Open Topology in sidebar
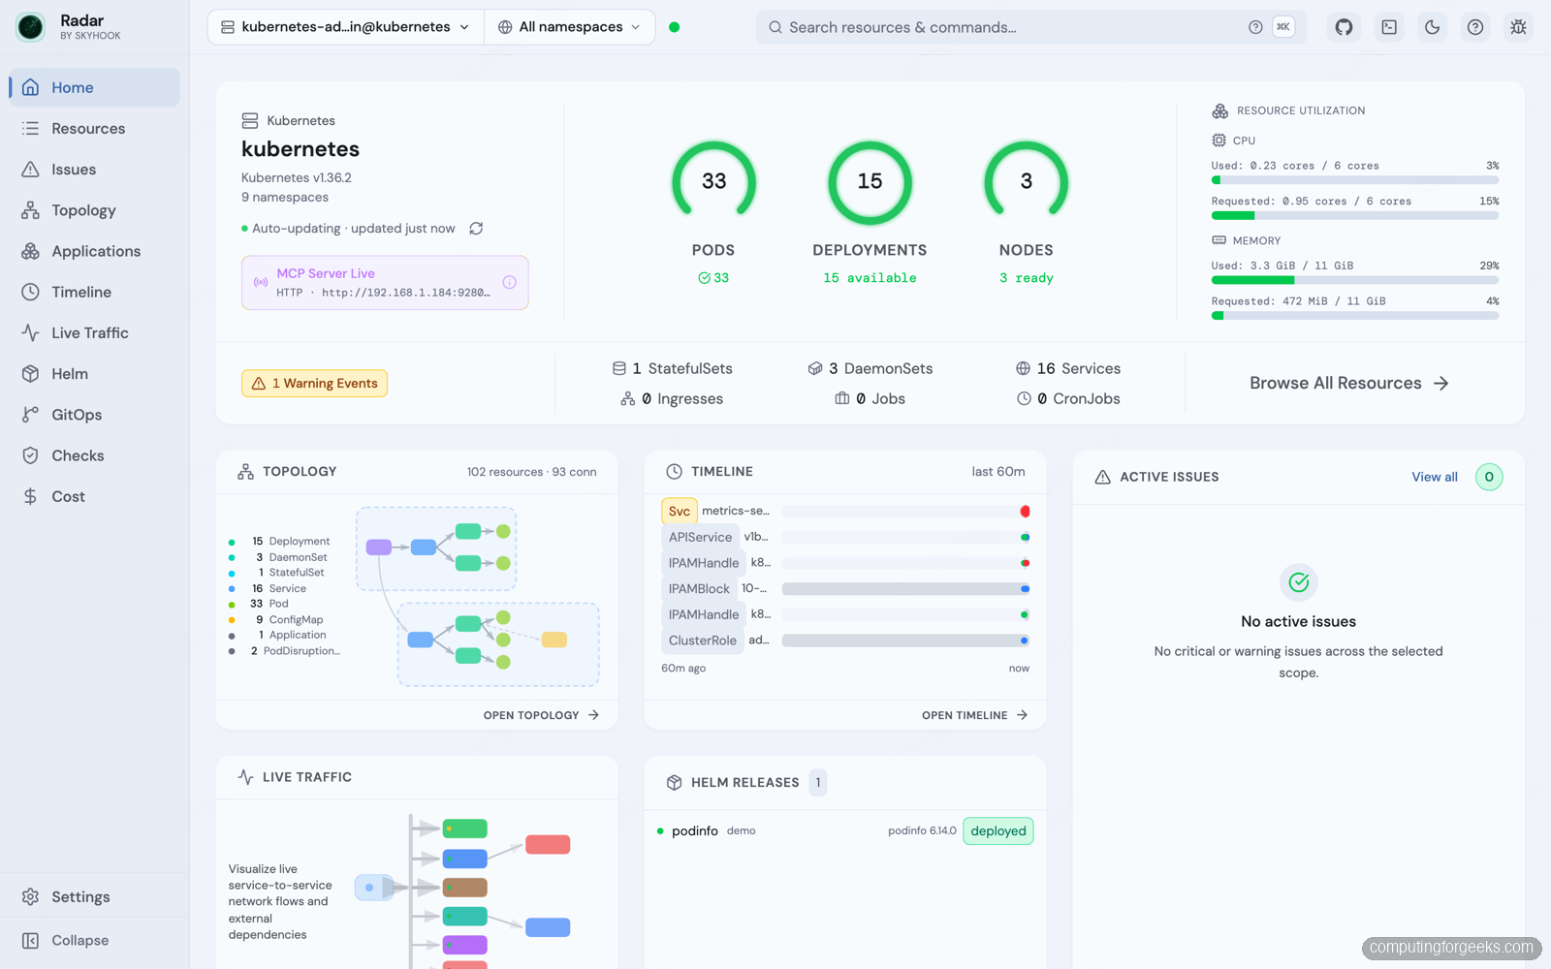Screen dimensions: 1551x969 coord(95,210)
